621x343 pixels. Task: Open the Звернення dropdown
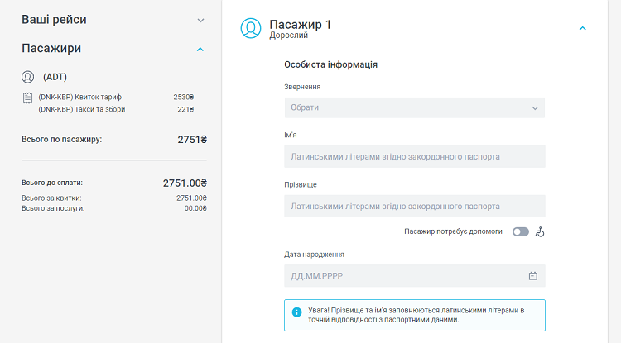[414, 107]
